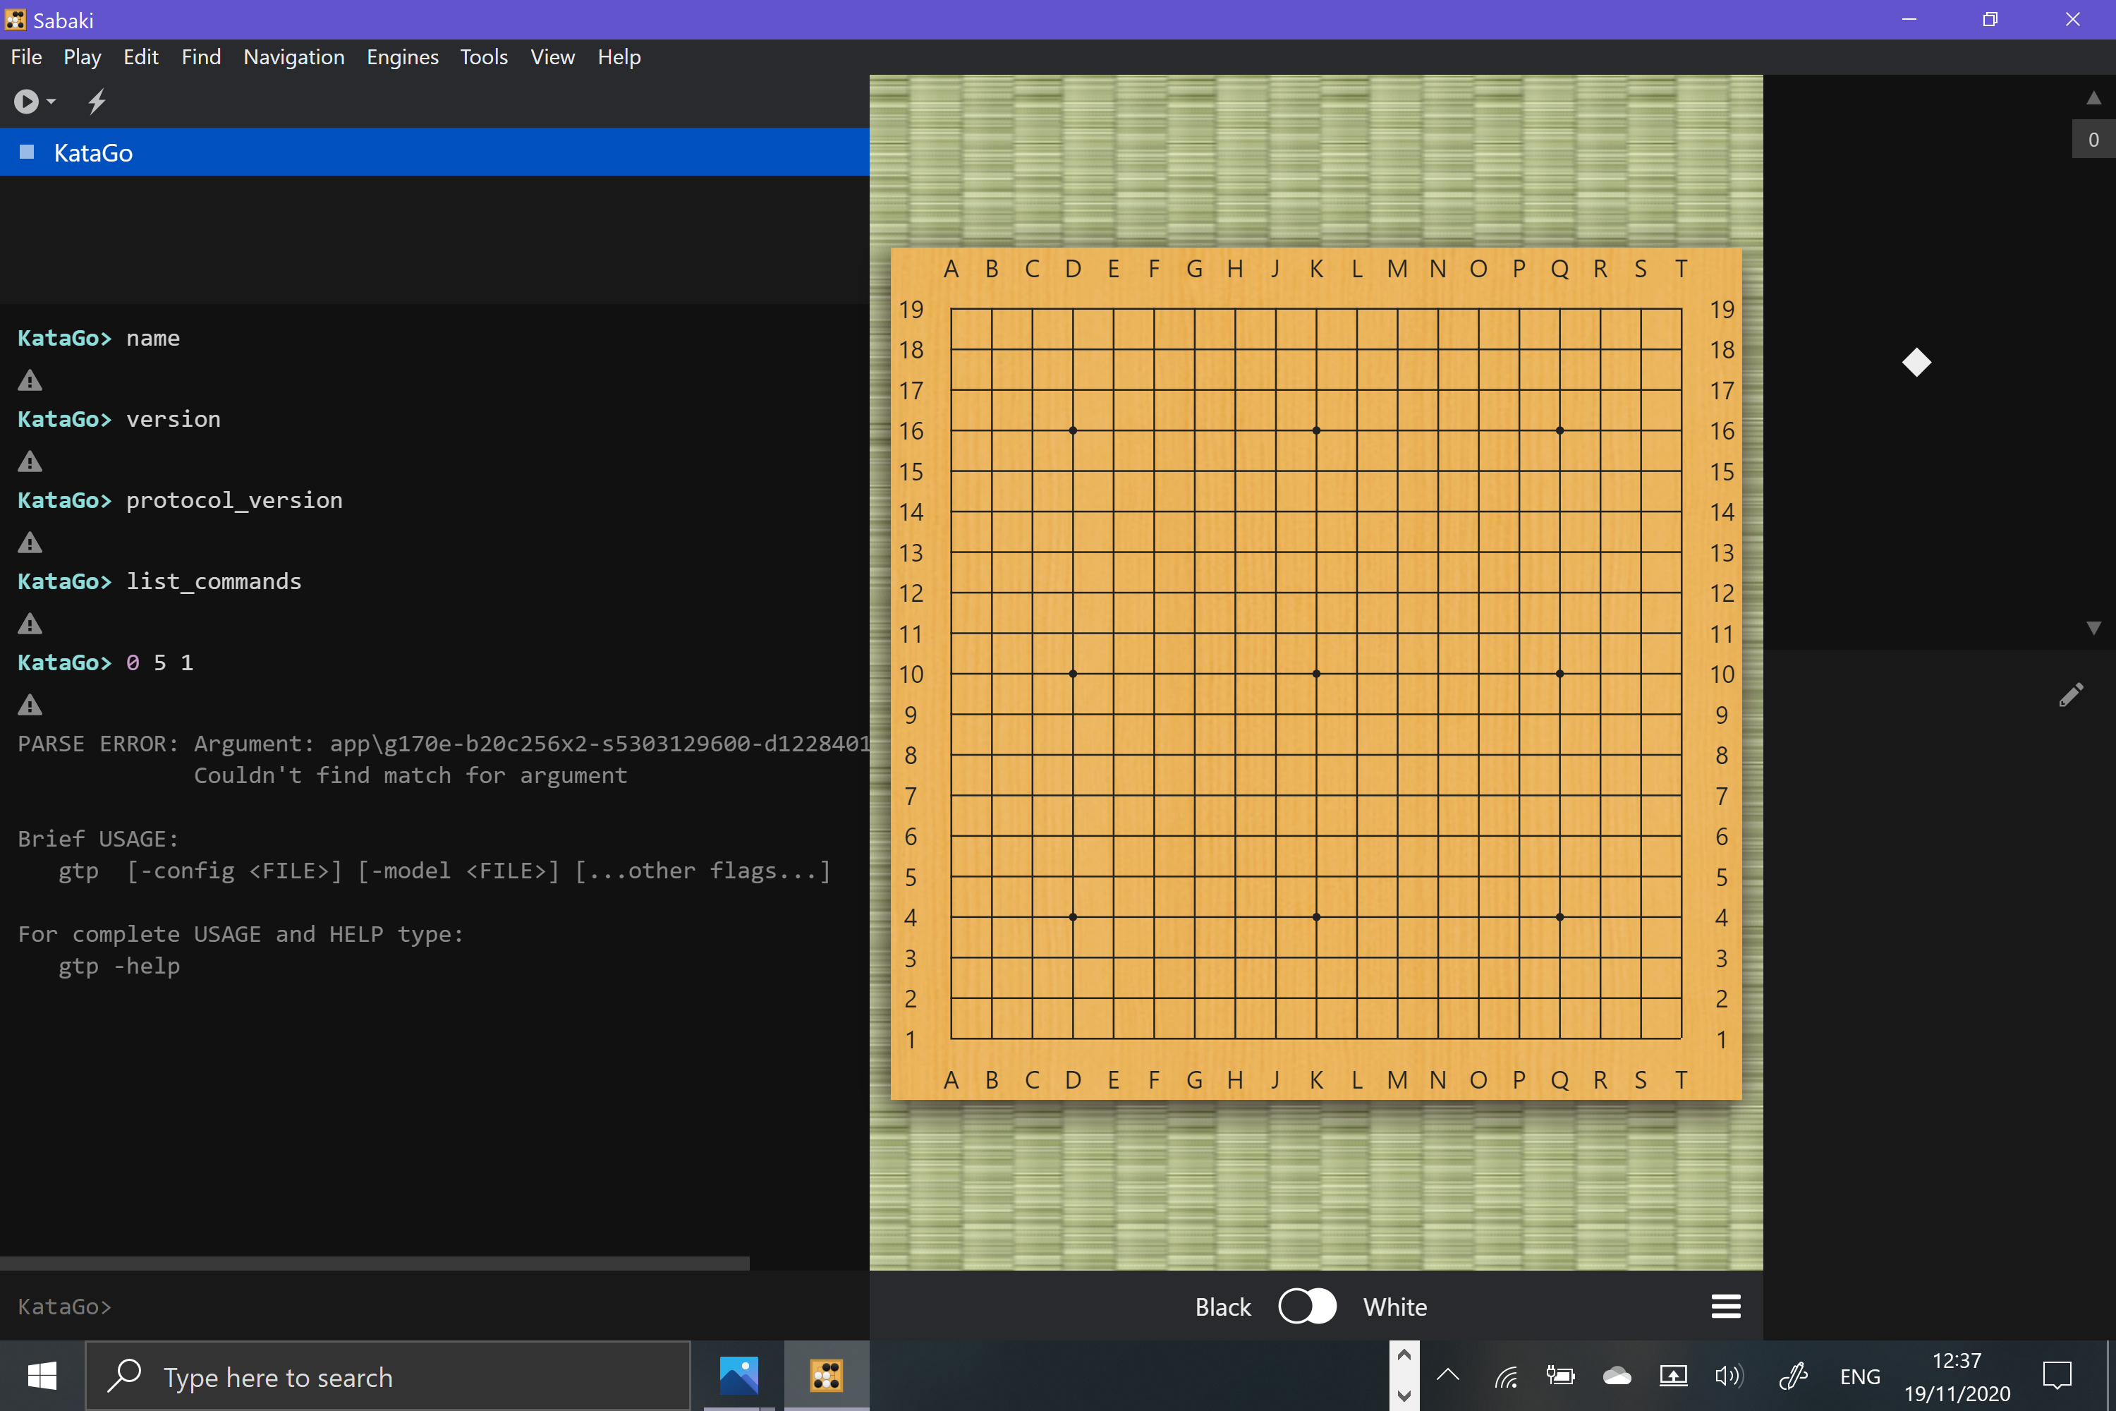Show hidden system tray icons chevron
2116x1411 pixels.
(1447, 1375)
